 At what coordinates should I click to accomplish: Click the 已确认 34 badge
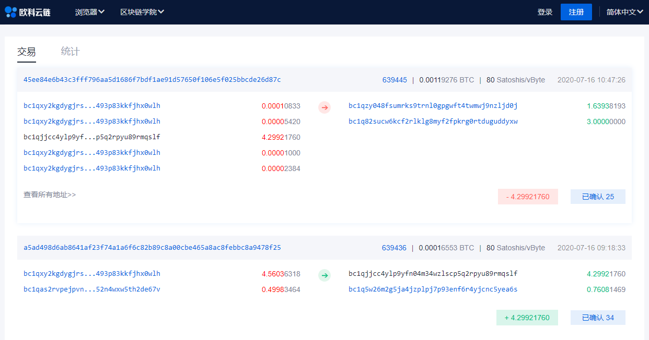tap(598, 318)
